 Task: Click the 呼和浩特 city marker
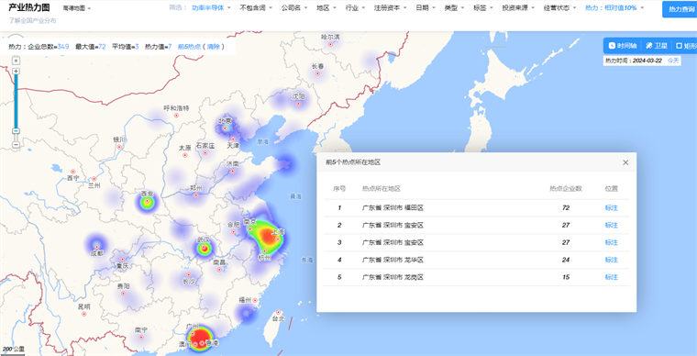[x=176, y=115]
